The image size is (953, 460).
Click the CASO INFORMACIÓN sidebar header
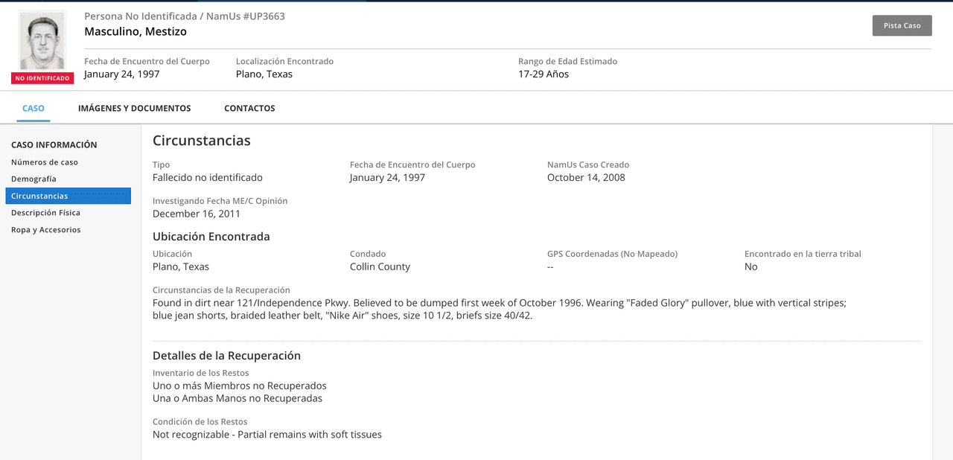(54, 144)
